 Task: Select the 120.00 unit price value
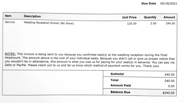132,23
